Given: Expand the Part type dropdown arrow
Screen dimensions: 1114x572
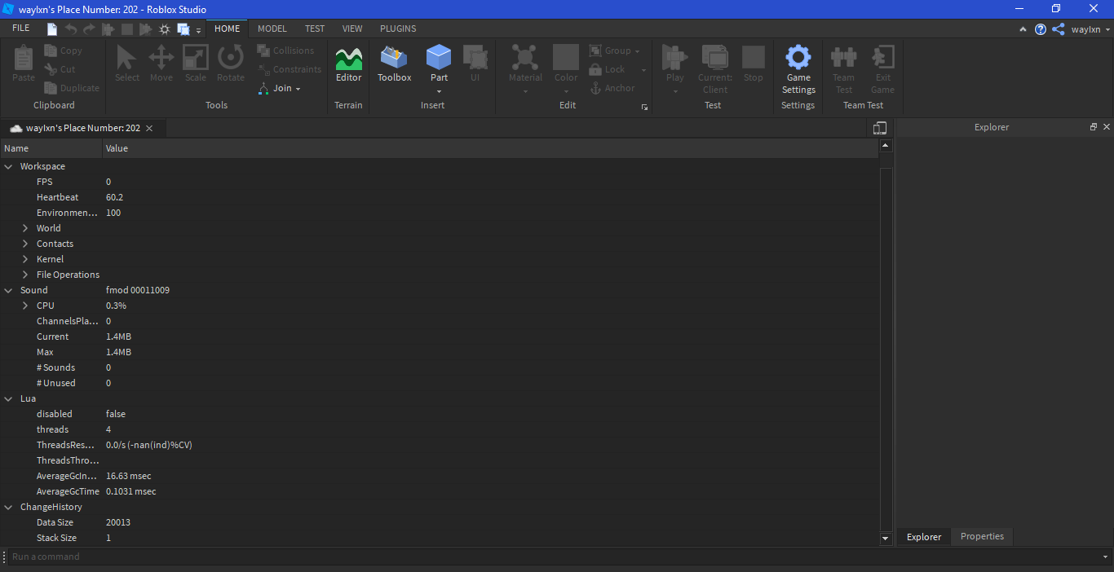Looking at the screenshot, I should [439, 91].
